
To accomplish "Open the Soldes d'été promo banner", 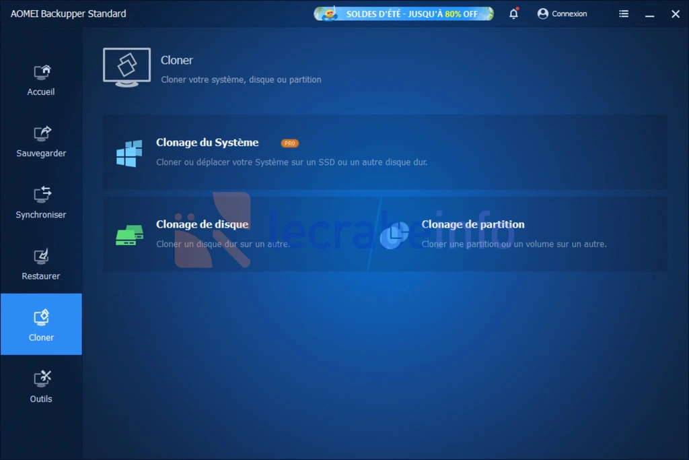I will [x=404, y=13].
